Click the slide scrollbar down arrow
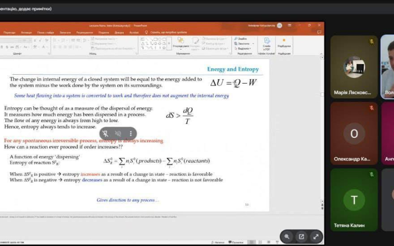This screenshot has height=246, width=394. coord(322,201)
